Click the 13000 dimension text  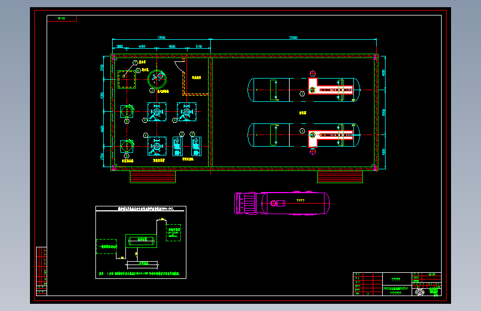(x=161, y=37)
